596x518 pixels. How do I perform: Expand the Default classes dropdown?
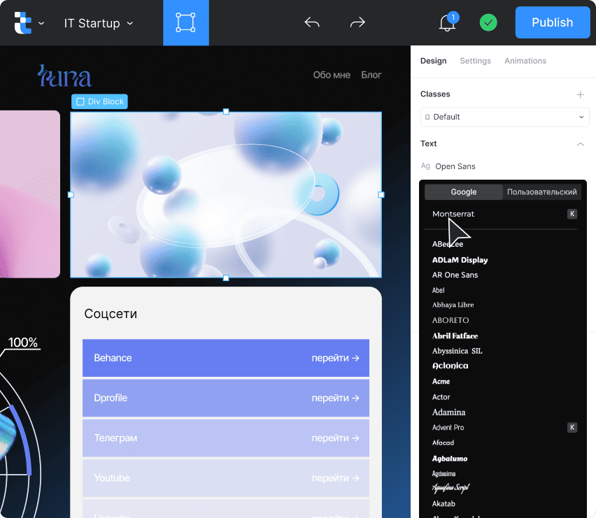pyautogui.click(x=505, y=117)
